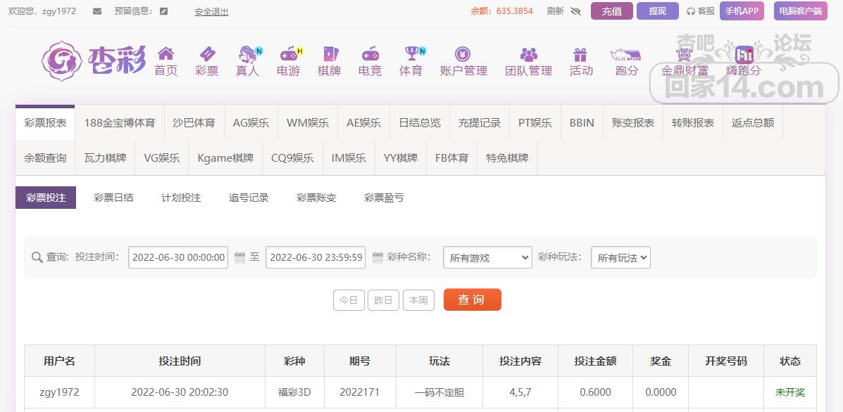The width and height of the screenshot is (843, 412).
Task: Open the live dealer icon
Action: pyautogui.click(x=247, y=54)
